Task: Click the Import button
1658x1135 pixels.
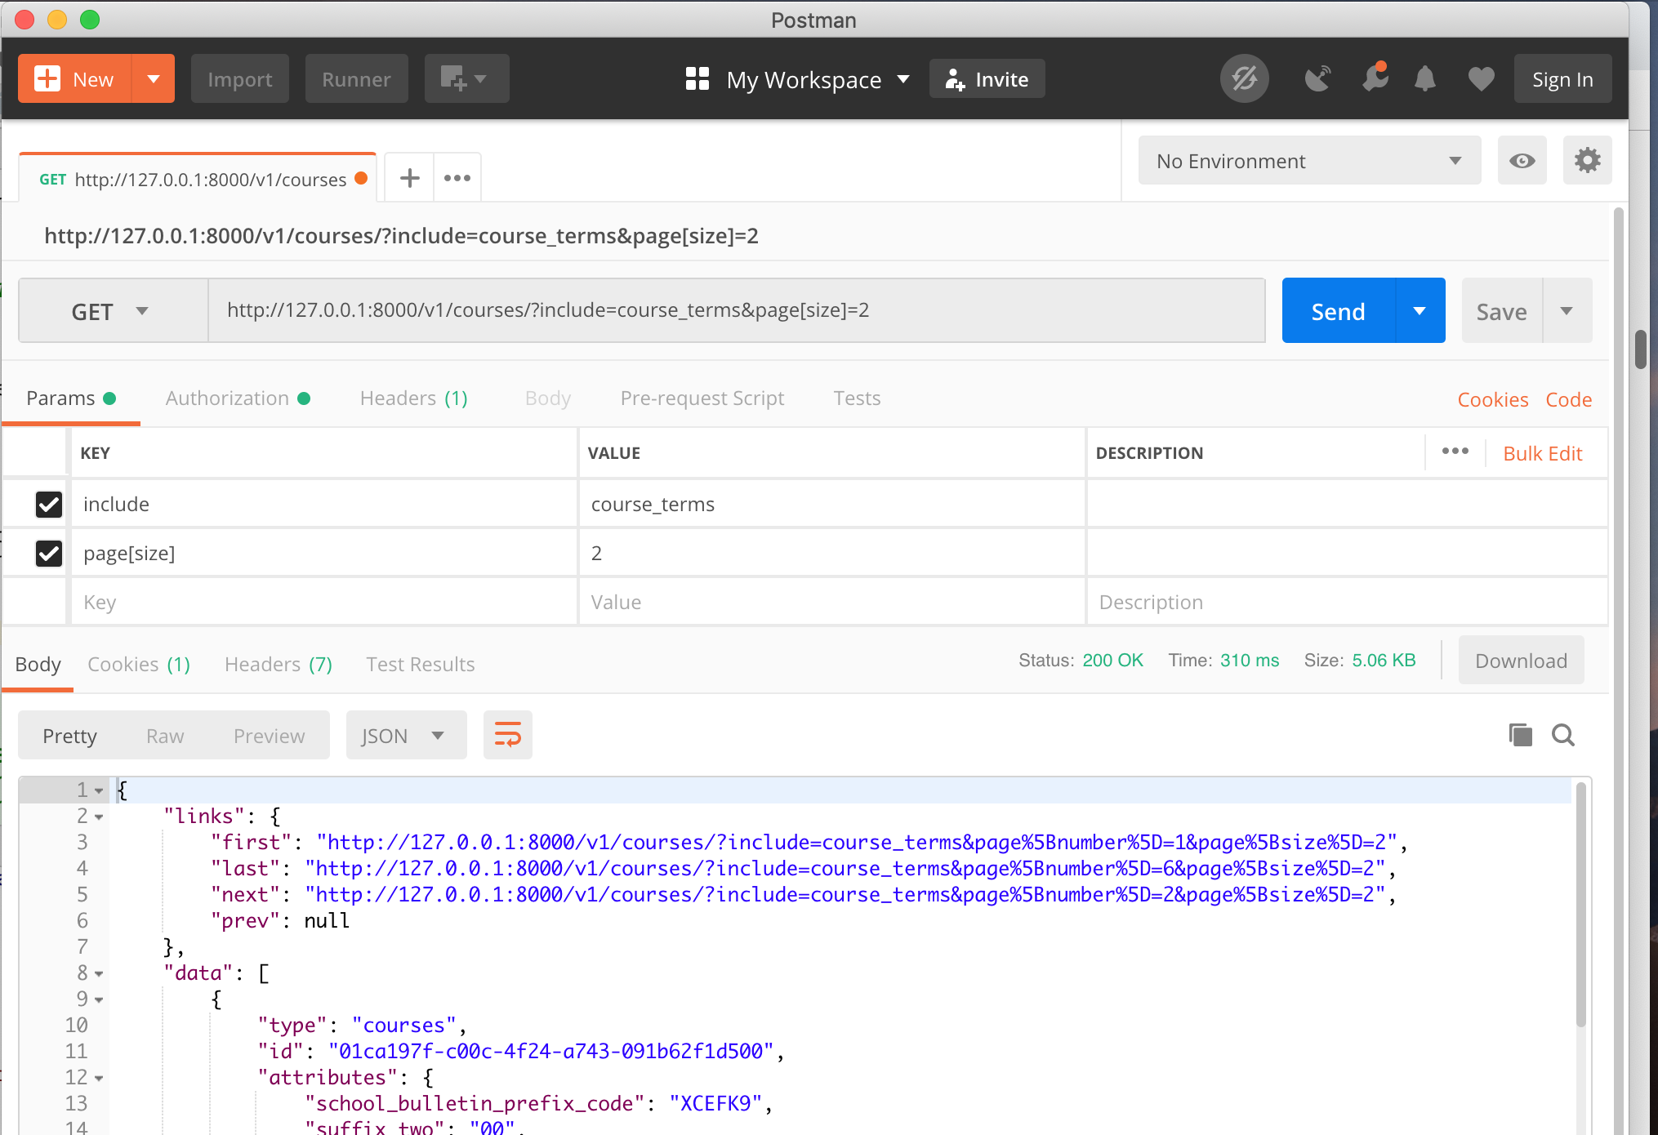Action: [x=239, y=79]
